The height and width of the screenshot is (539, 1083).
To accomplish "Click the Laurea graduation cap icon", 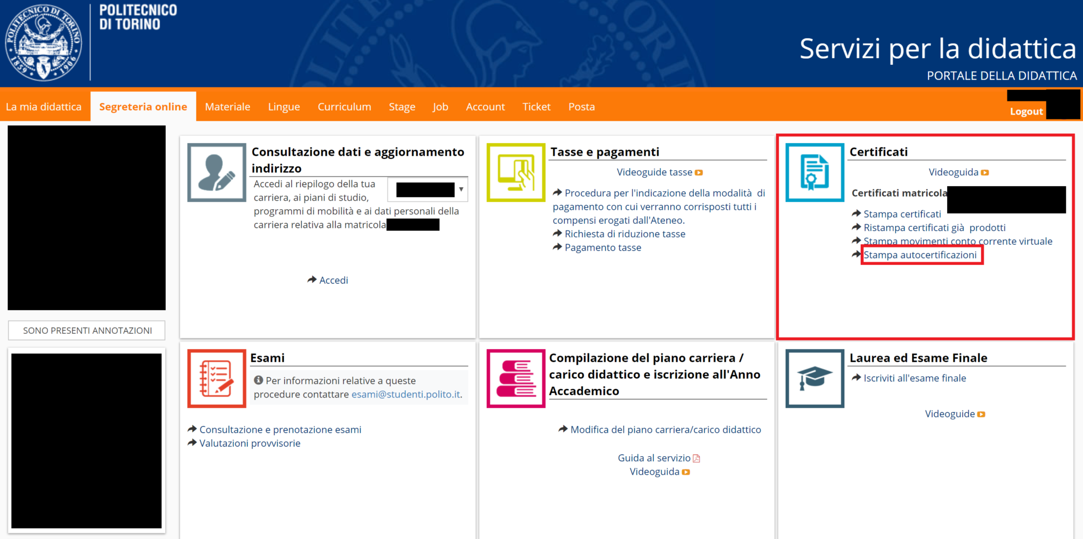I will click(815, 378).
